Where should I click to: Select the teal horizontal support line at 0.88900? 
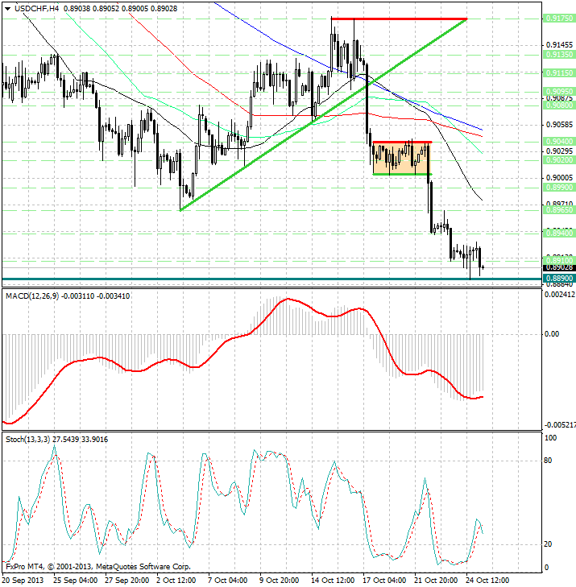tap(272, 279)
